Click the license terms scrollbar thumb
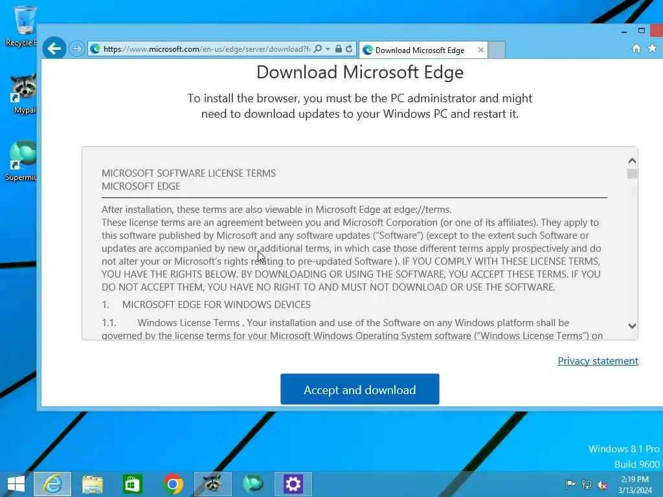663x497 pixels. tap(632, 174)
